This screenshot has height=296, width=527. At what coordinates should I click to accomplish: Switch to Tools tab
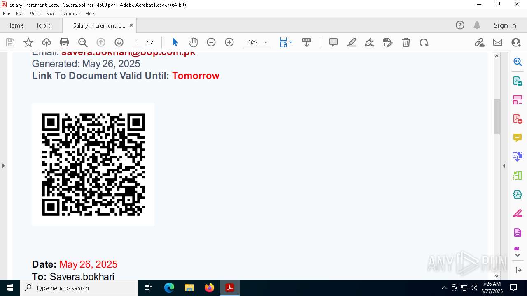click(x=43, y=25)
